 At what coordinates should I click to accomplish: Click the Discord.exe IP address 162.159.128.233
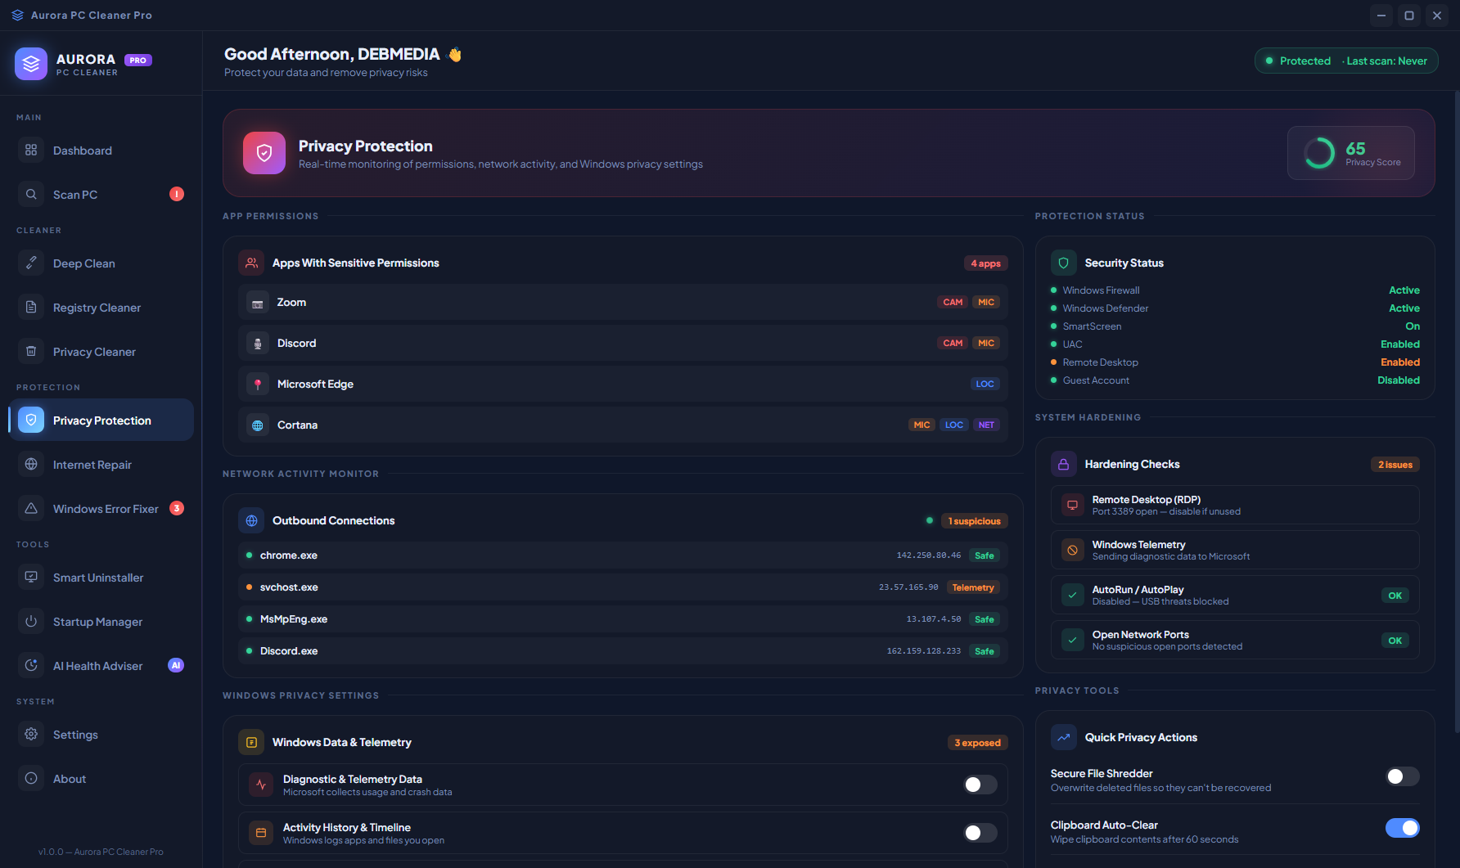point(924,651)
